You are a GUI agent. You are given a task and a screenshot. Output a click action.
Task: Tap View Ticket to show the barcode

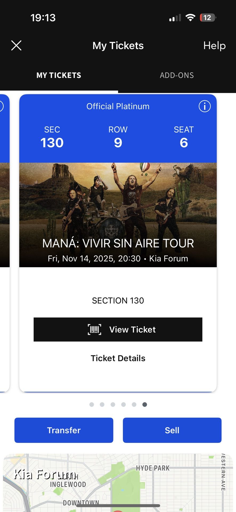tap(118, 329)
